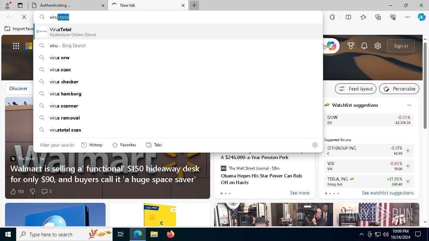Choose 'virus nrw' suggestion
Image resolution: width=429 pixels, height=241 pixels.
pos(178,58)
